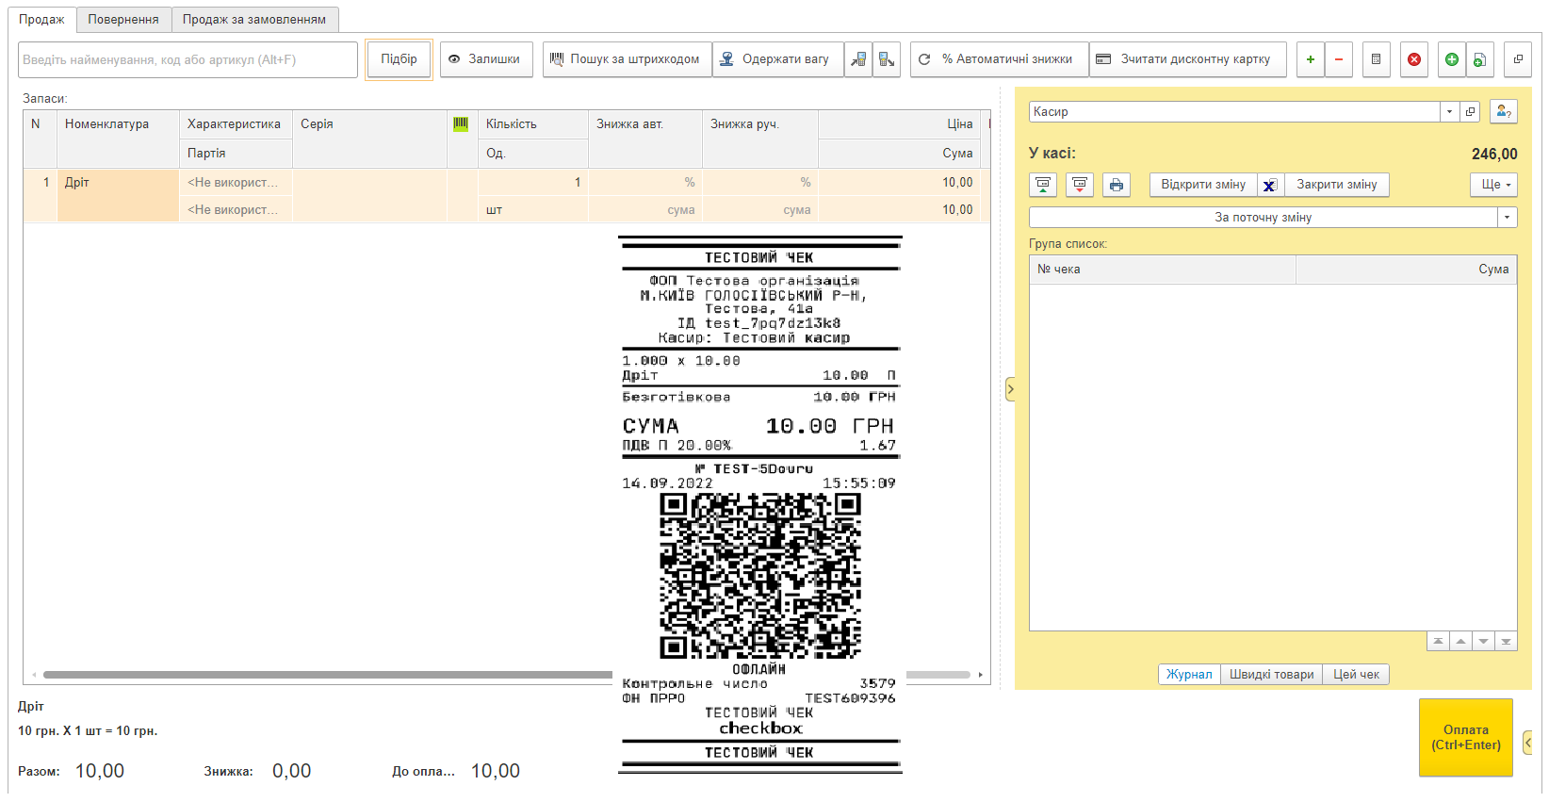
Task: Click the pop-out window icon in top toolbar
Action: [1518, 59]
